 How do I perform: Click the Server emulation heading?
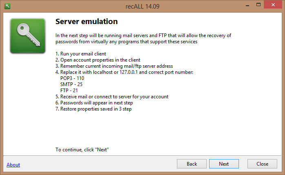[x=86, y=22]
